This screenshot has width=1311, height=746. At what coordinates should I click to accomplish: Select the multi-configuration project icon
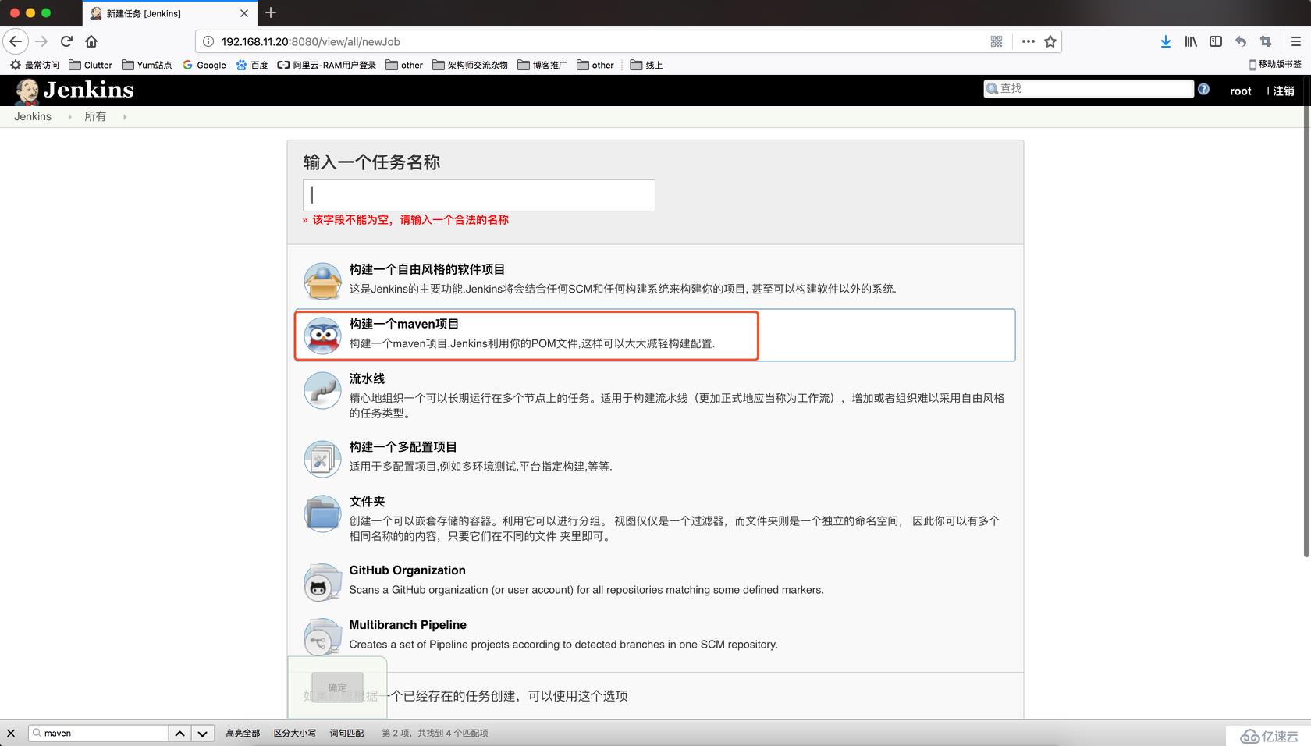(322, 459)
